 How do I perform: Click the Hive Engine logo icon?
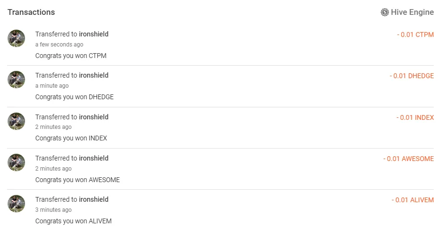click(384, 12)
